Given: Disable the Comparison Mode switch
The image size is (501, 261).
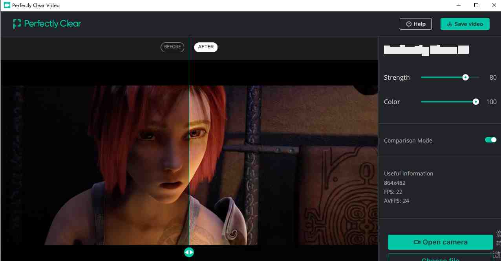Looking at the screenshot, I should (x=490, y=139).
